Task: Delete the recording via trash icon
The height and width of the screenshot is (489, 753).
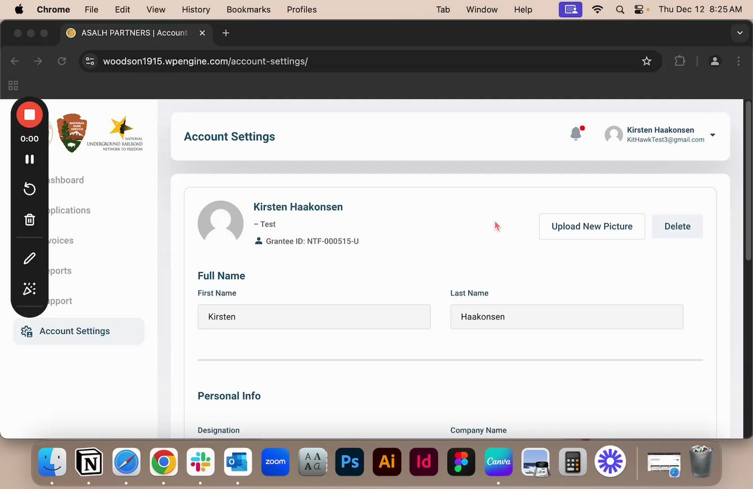Action: click(x=29, y=219)
